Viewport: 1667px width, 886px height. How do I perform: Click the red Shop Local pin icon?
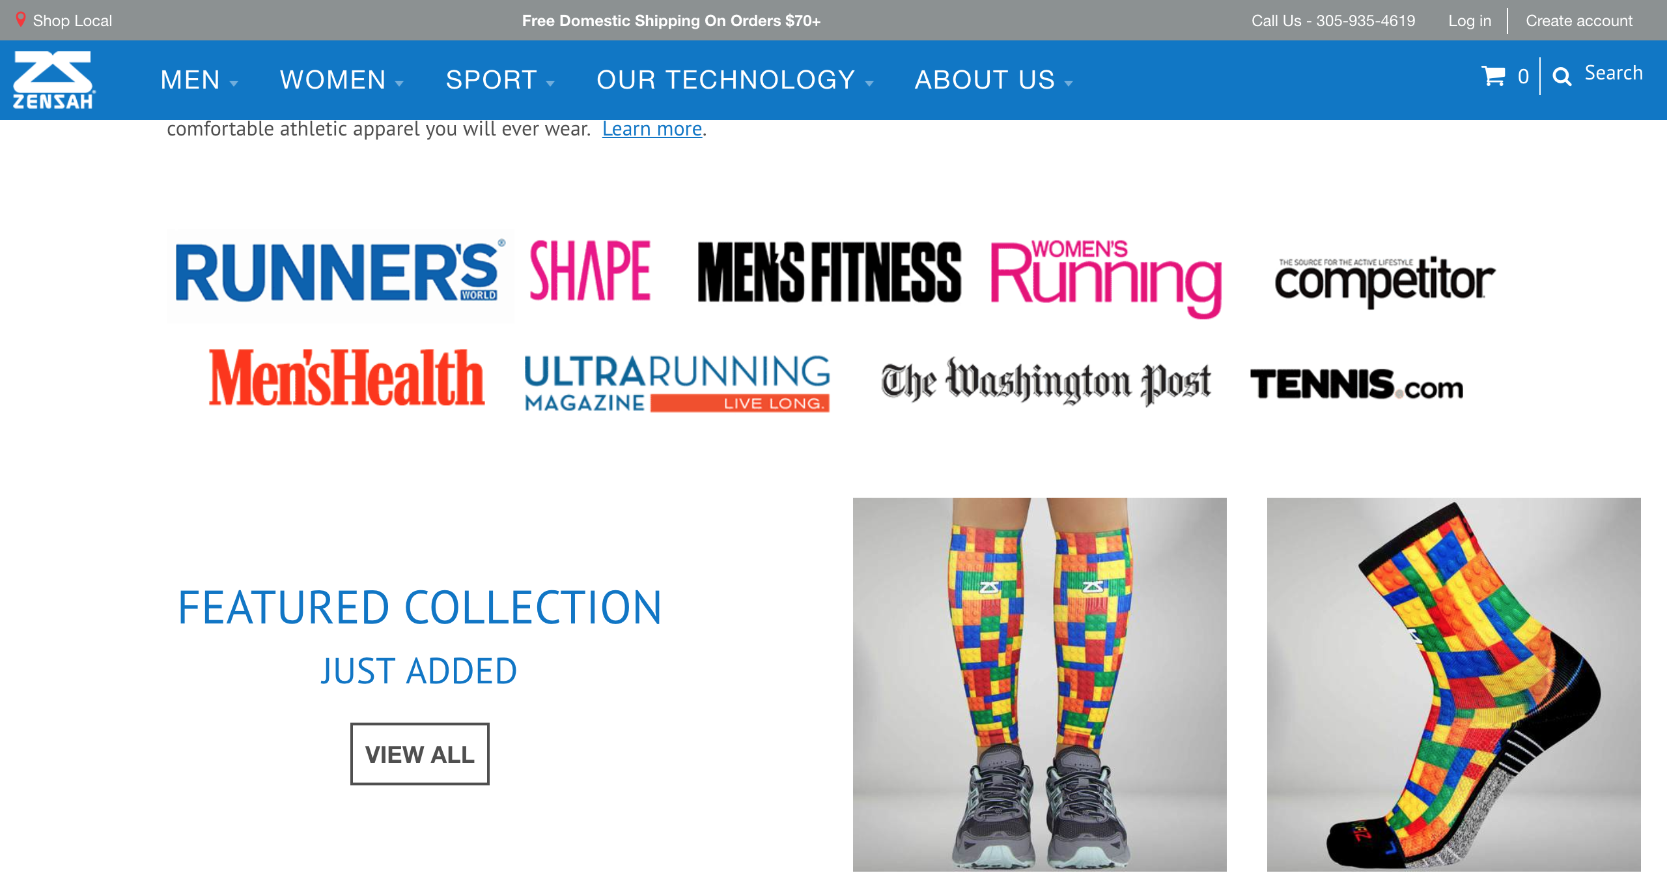pos(21,20)
